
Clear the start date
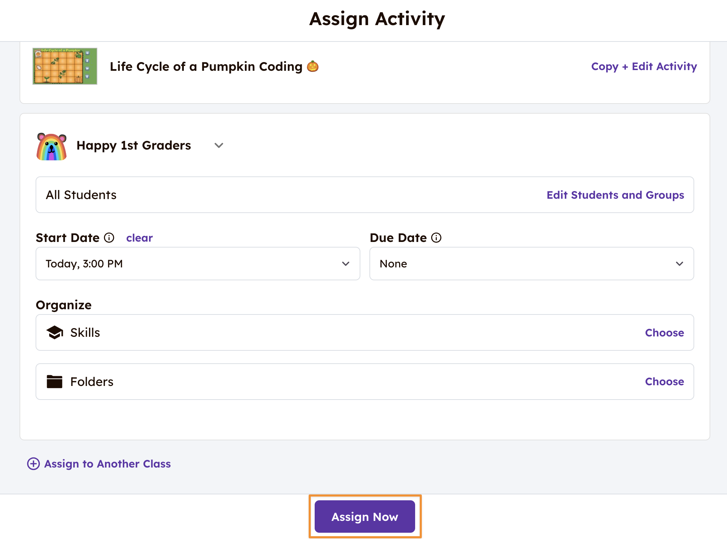coord(139,238)
